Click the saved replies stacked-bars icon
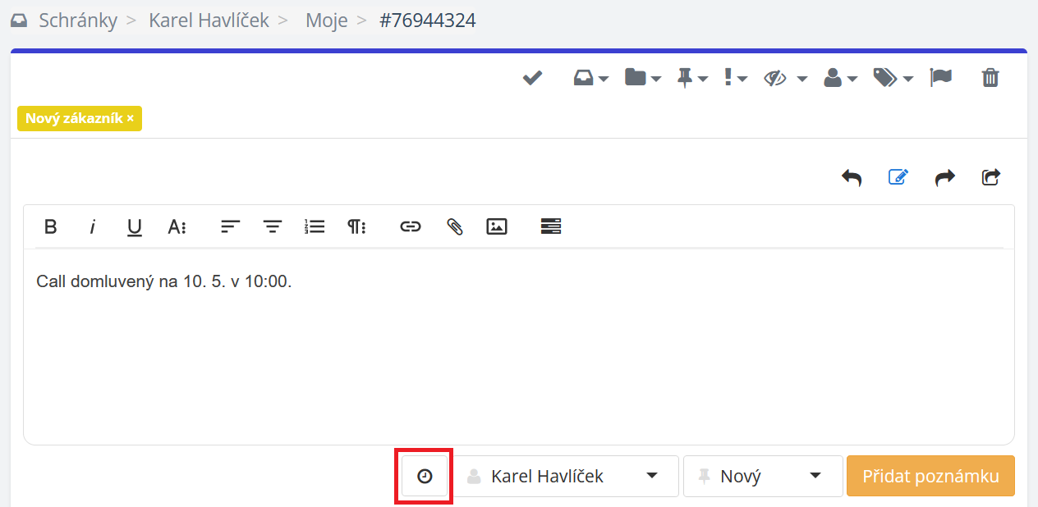1038x507 pixels. click(x=551, y=226)
